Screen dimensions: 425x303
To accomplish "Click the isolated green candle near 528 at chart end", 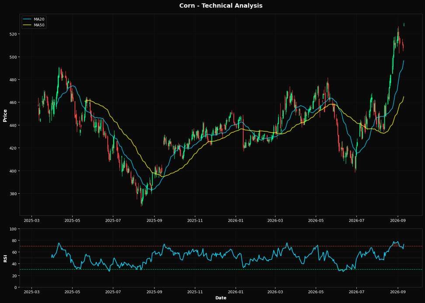I will [x=404, y=25].
